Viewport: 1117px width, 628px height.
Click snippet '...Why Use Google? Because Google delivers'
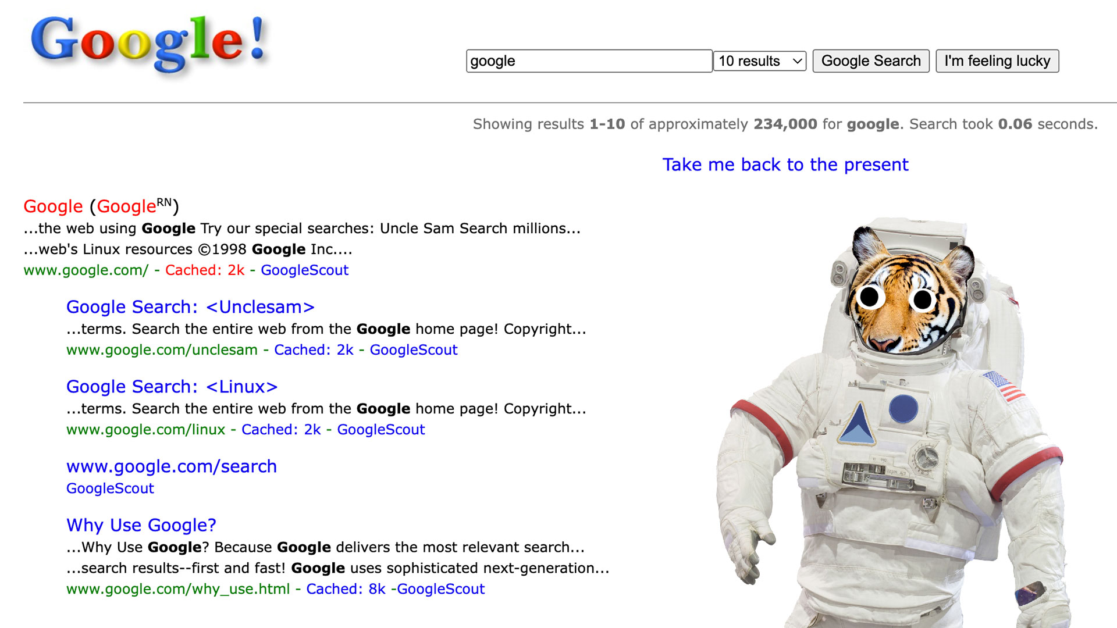coord(325,547)
